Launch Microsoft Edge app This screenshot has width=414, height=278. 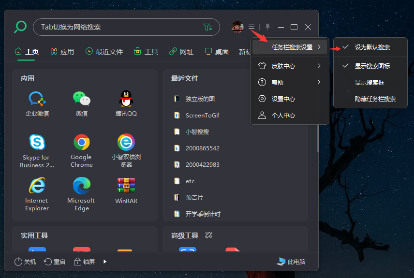click(x=82, y=194)
